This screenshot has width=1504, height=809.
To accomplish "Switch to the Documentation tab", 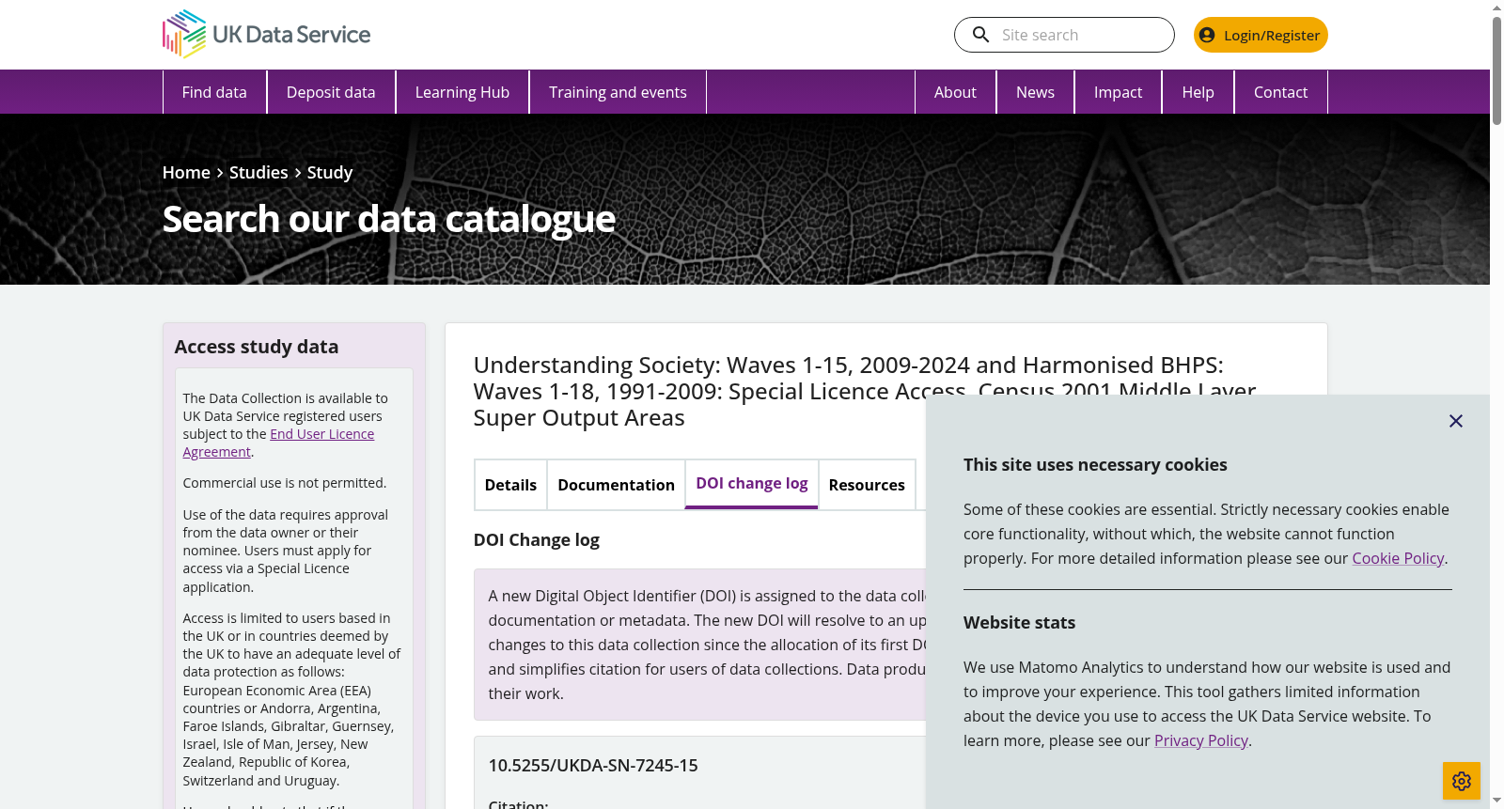I will click(616, 485).
